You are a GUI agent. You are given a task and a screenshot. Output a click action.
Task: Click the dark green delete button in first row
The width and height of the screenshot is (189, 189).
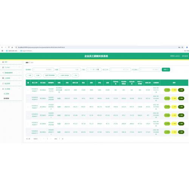(181, 90)
